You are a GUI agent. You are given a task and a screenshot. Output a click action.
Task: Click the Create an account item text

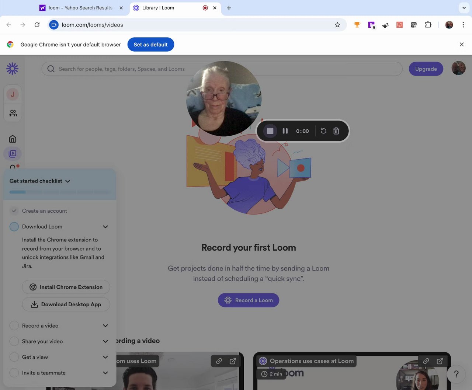45,211
